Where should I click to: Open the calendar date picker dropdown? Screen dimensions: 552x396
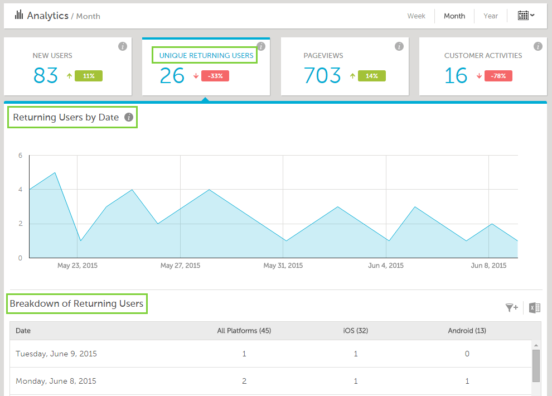click(526, 16)
